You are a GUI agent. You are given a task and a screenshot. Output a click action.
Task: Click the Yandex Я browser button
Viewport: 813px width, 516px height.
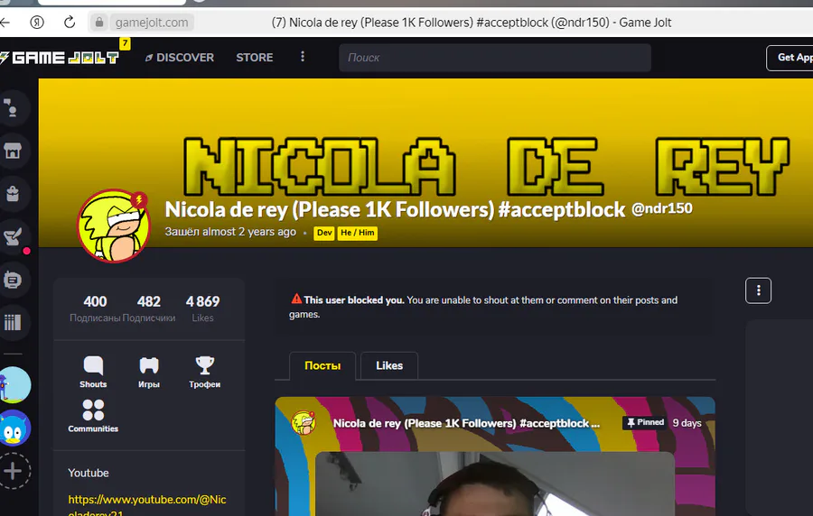tap(37, 23)
